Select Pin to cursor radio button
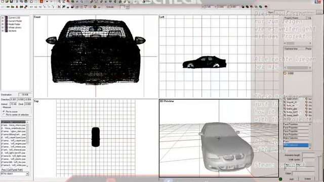Image resolution: width=324 pixels, height=182 pixels. click(x=4, y=111)
